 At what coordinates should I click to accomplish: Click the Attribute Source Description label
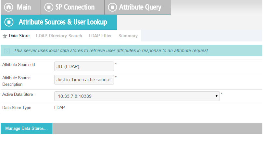coord(16,81)
